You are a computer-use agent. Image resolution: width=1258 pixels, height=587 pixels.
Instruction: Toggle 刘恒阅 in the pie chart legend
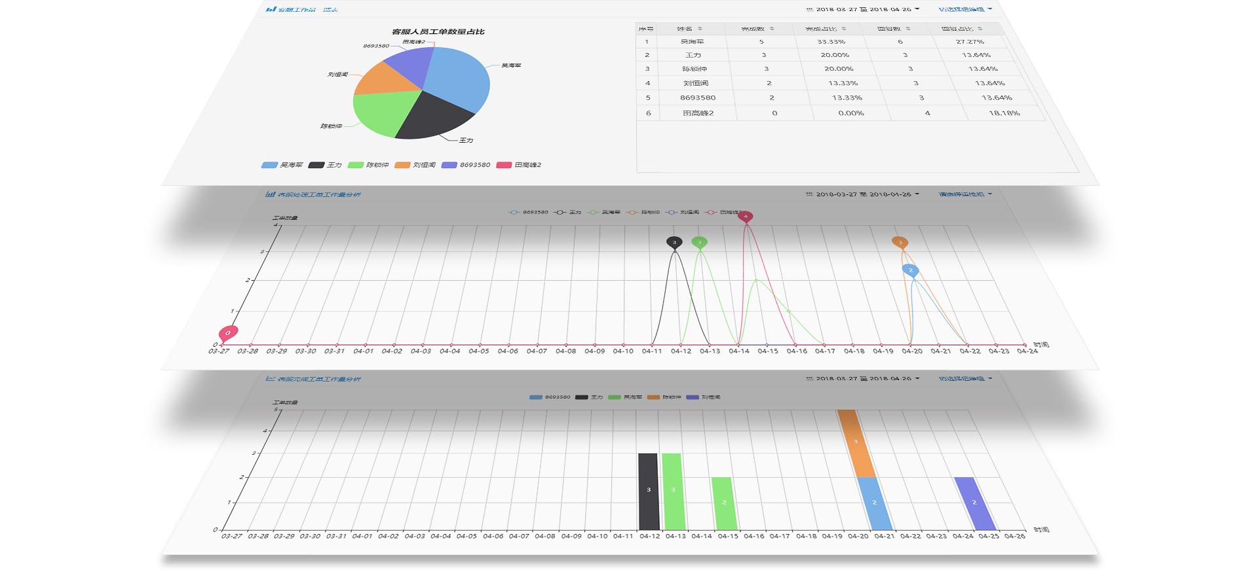coord(415,165)
